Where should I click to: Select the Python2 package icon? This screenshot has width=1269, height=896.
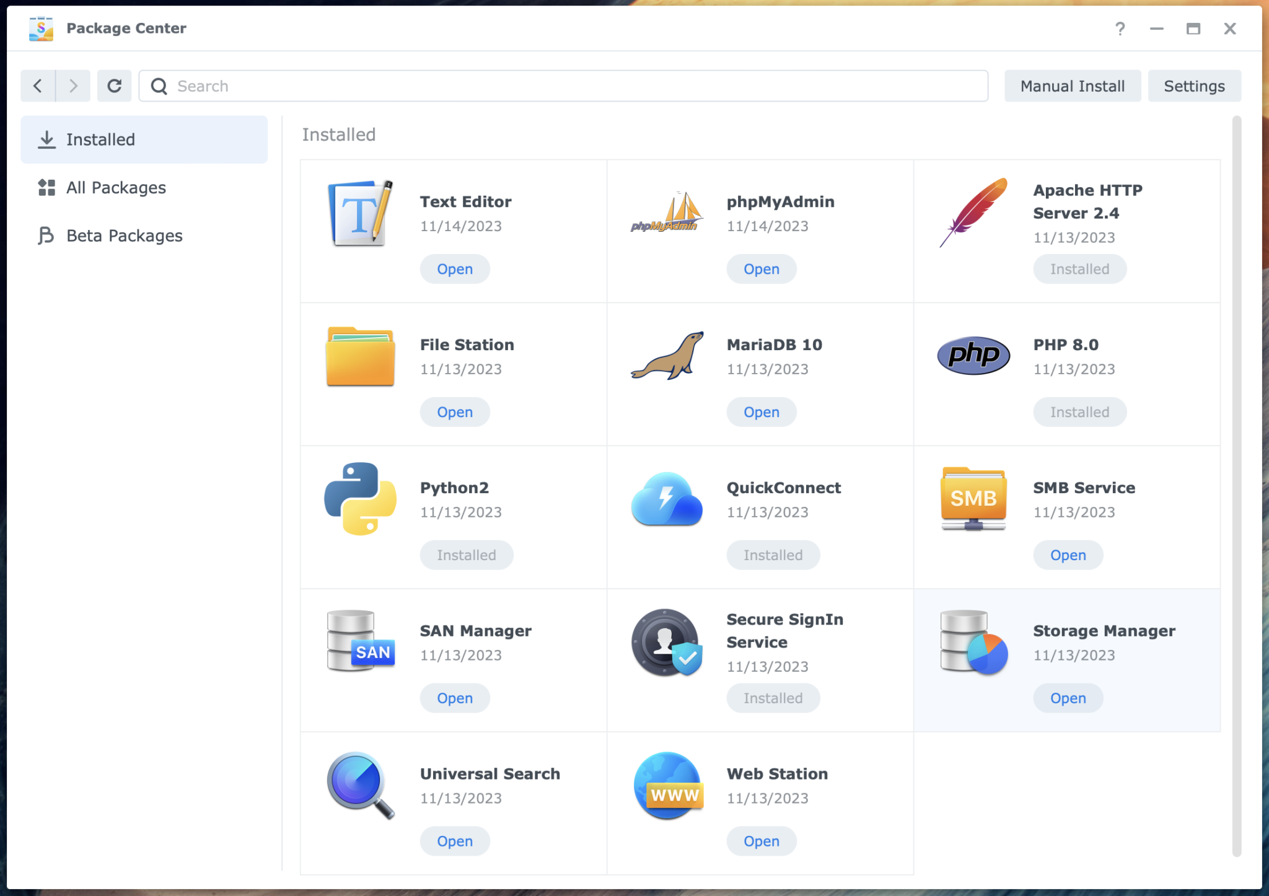(360, 499)
